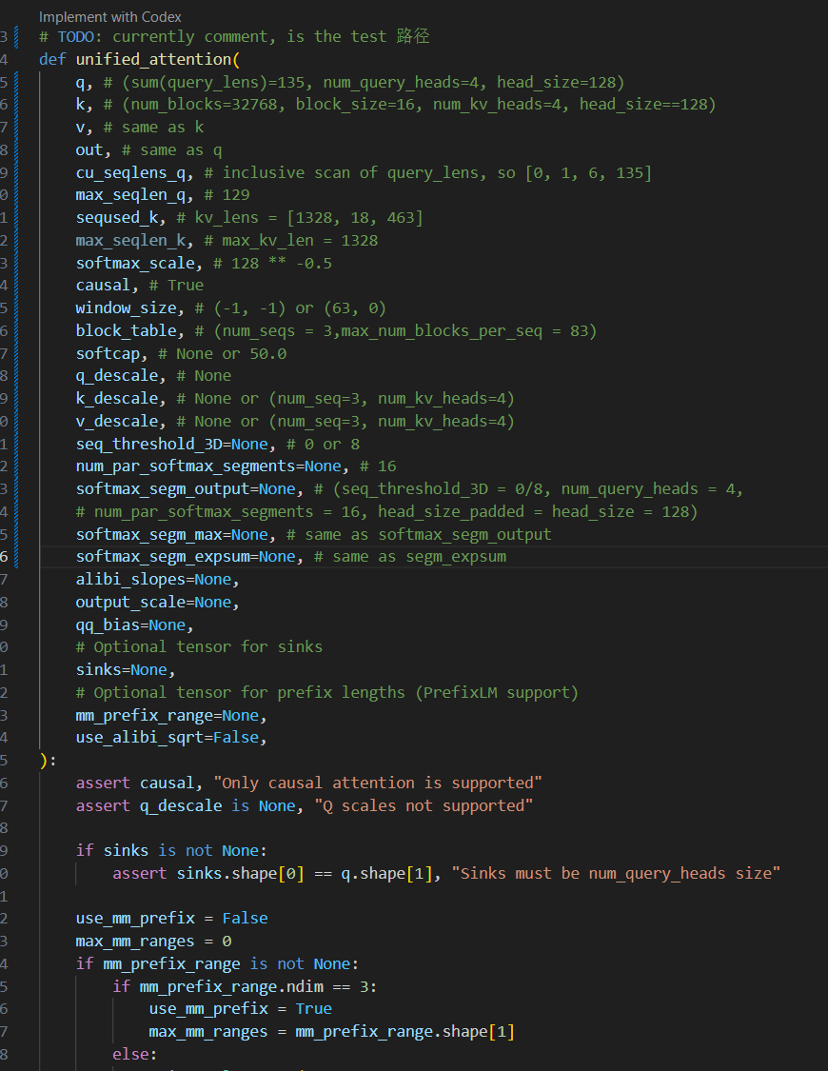Click the "# same as k" comment
The height and width of the screenshot is (1071, 828).
153,128
